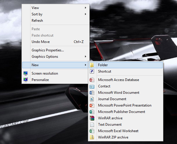Screen dimensions: 177x144
Task: Open Graphics Properties...
Action: point(56,50)
